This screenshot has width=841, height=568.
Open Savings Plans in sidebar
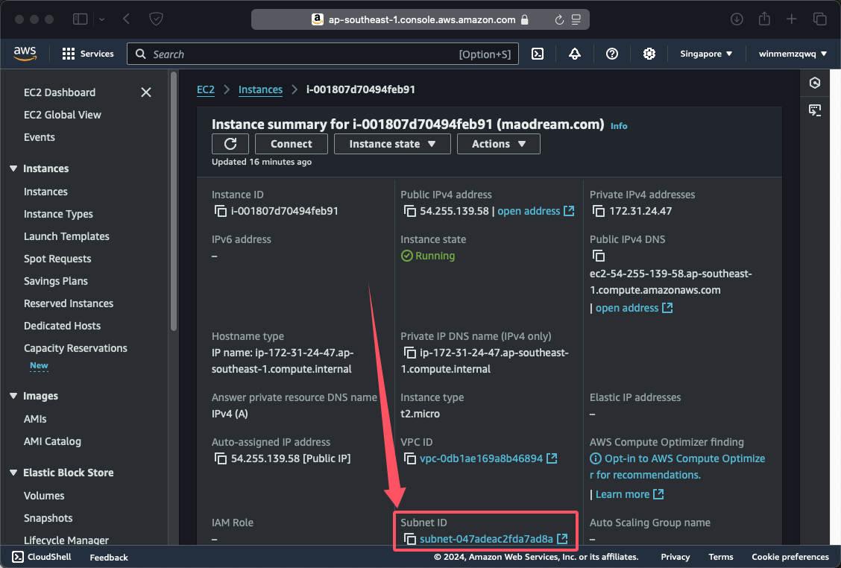[56, 281]
